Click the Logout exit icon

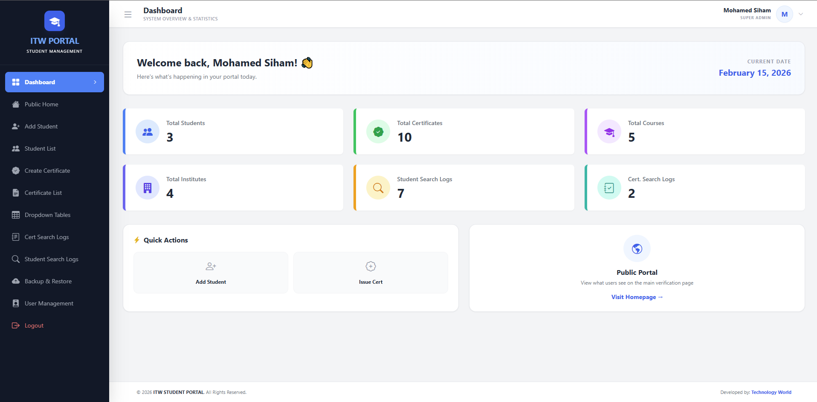point(15,325)
